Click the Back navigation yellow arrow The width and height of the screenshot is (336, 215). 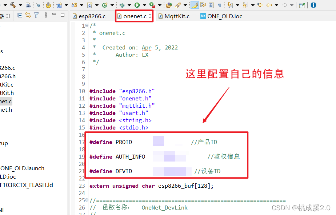coord(269,5)
